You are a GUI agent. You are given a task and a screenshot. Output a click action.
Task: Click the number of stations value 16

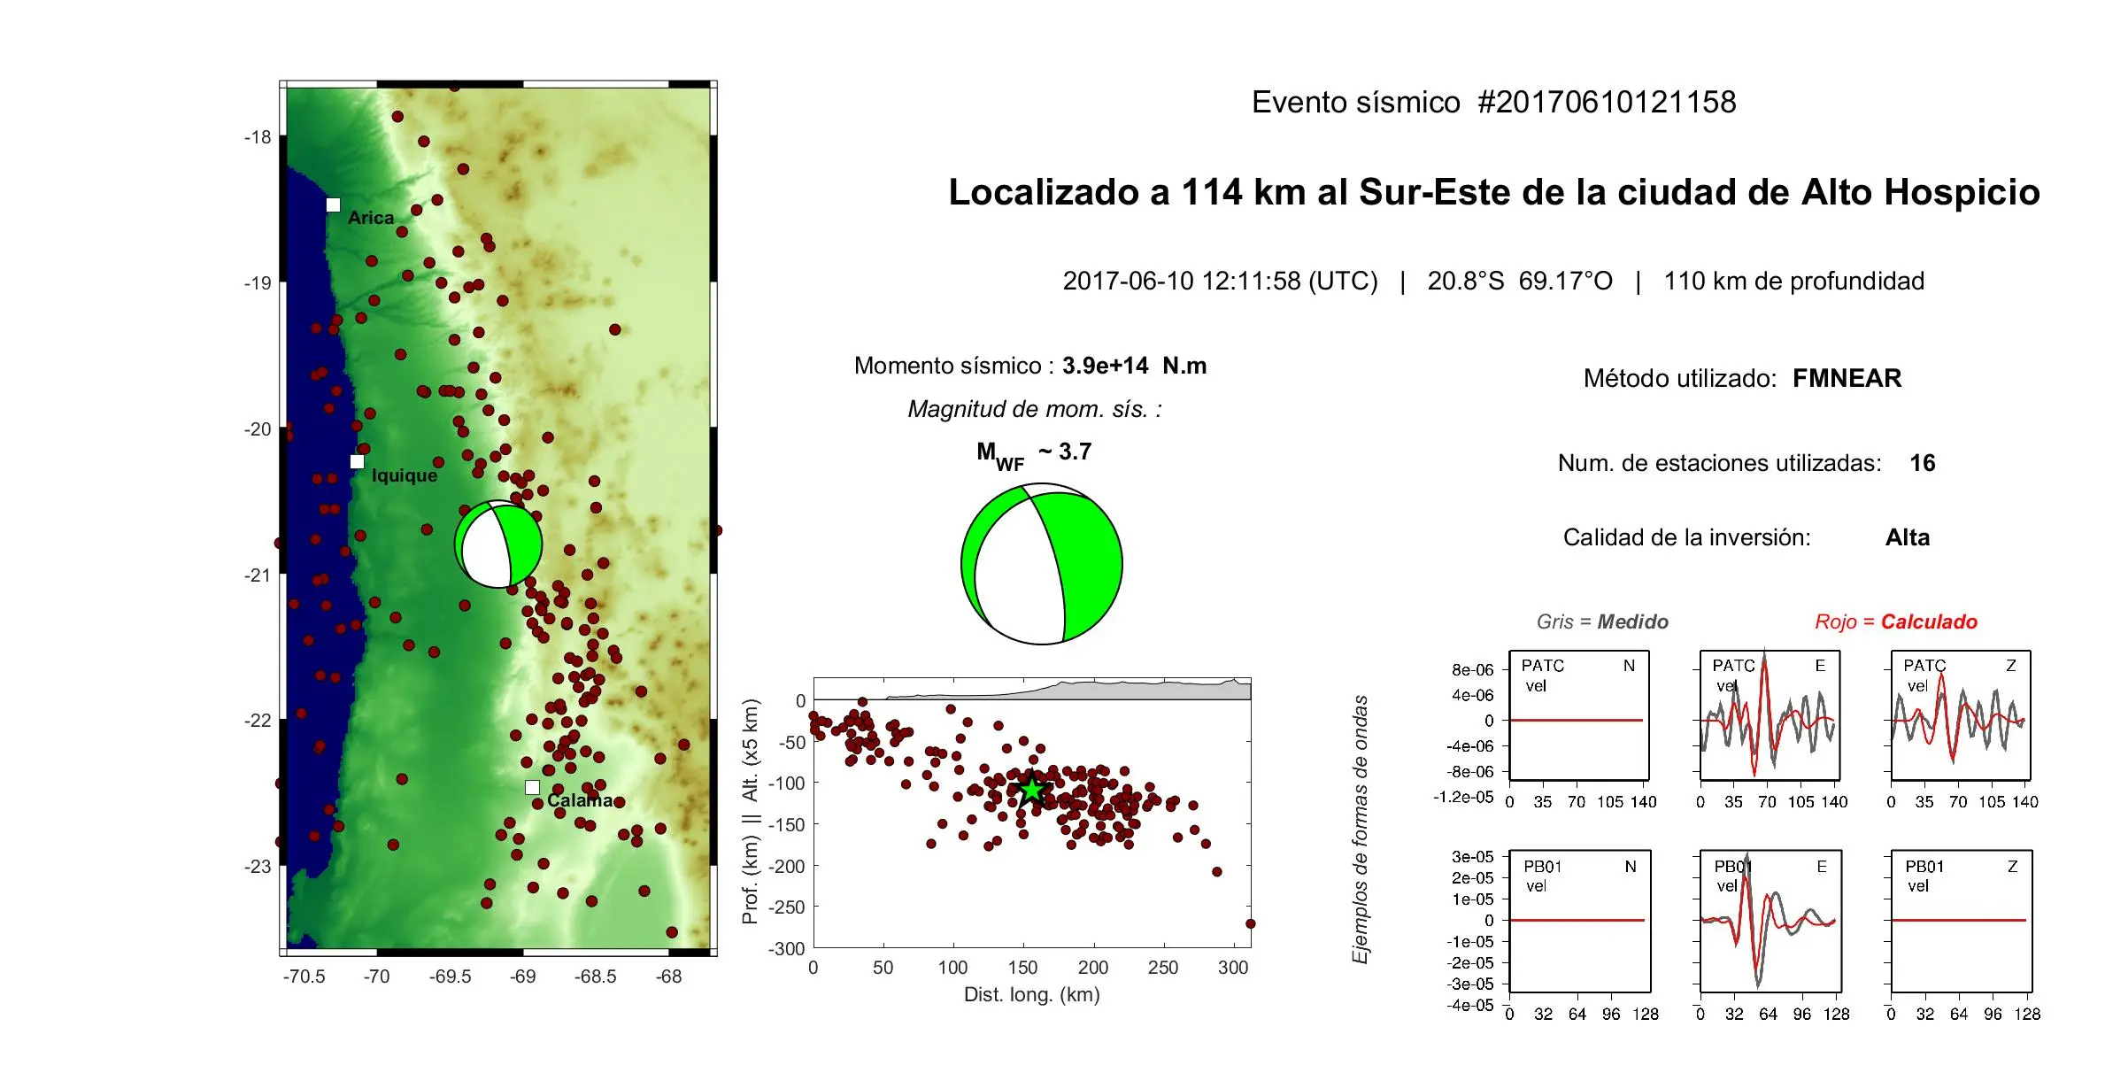pyautogui.click(x=1922, y=463)
